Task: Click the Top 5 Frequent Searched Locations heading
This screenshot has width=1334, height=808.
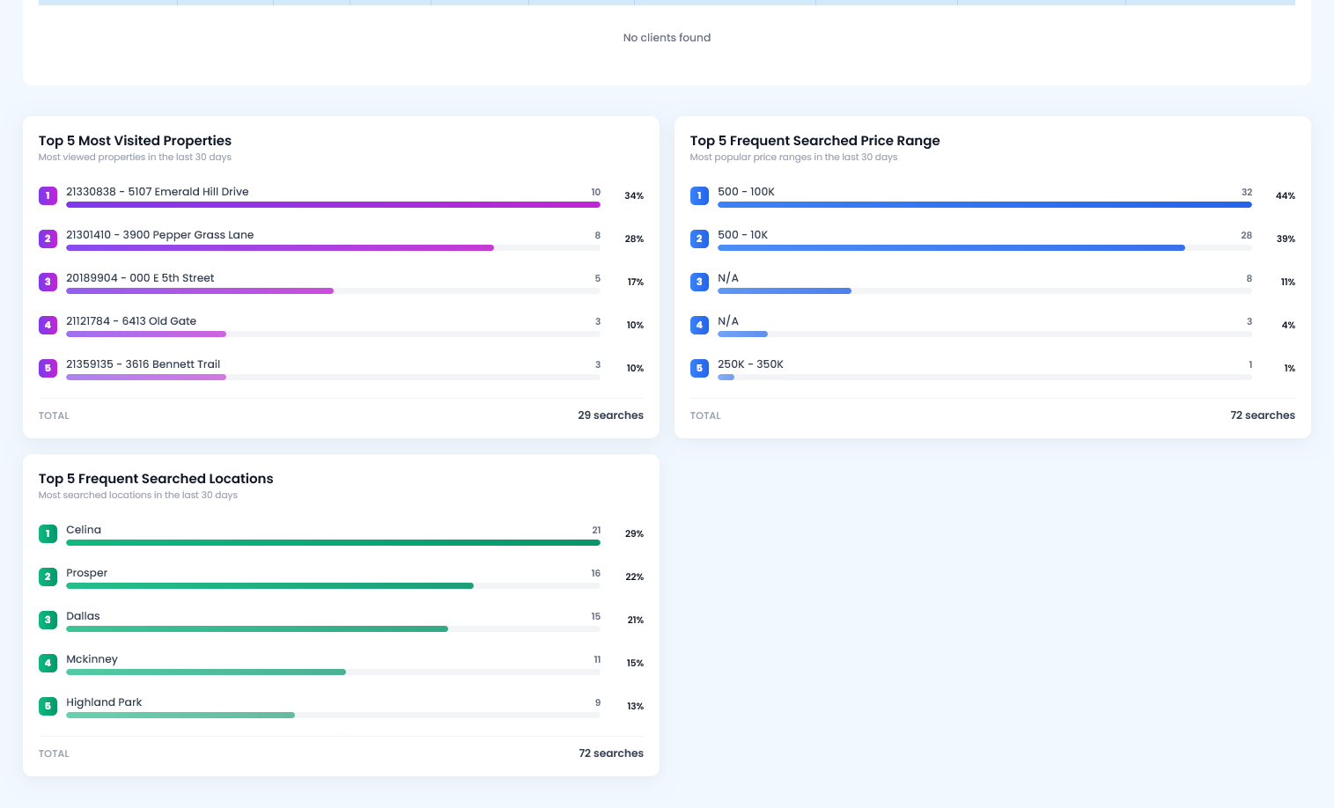Action: [156, 479]
